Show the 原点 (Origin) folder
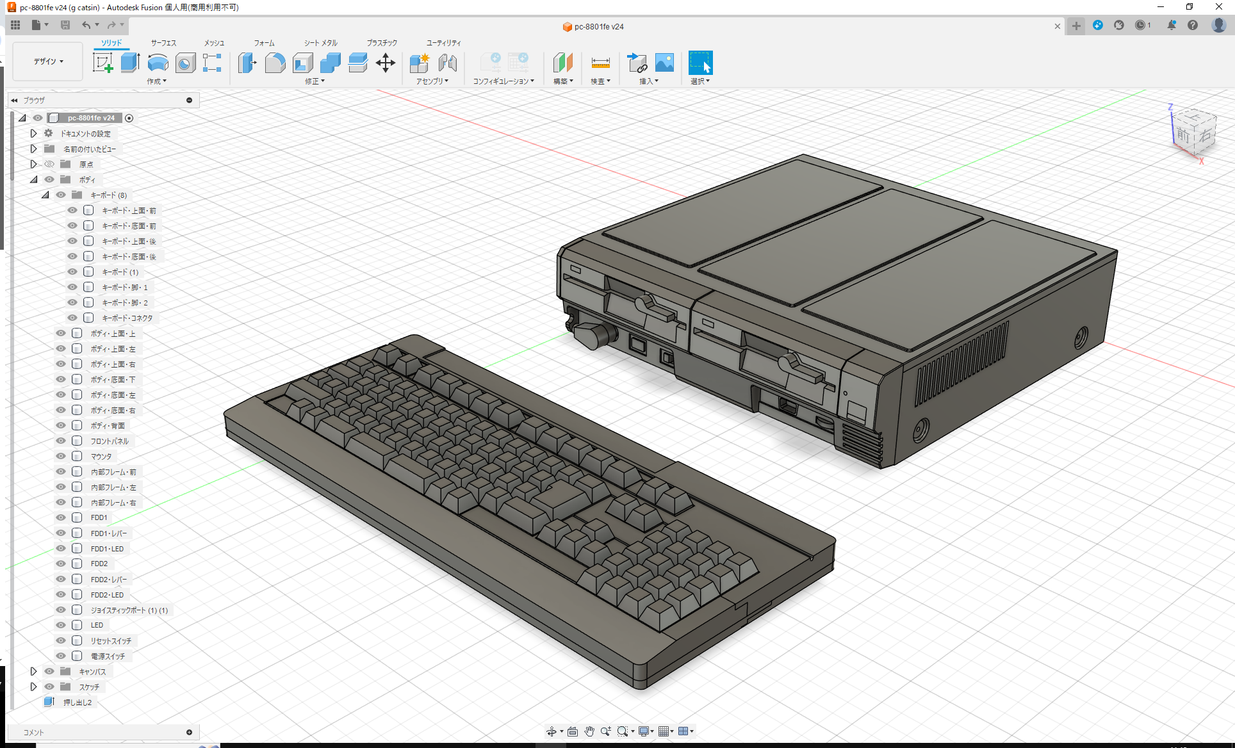The image size is (1235, 748). 49,164
